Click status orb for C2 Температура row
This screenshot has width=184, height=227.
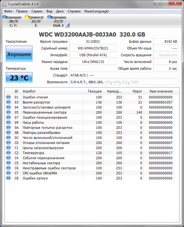pos(8,153)
